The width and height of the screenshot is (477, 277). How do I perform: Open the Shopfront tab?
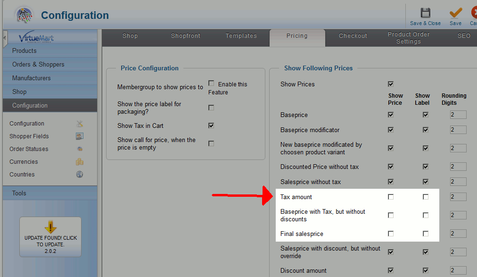[x=186, y=36]
